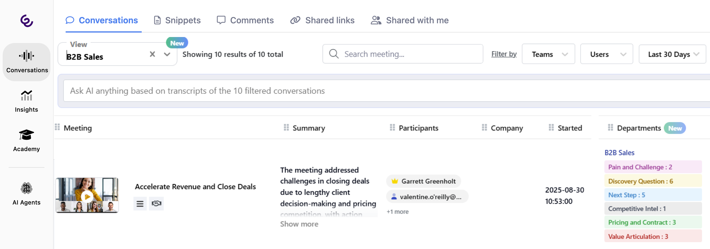Expand the View dropdown chevron
This screenshot has width=710, height=249.
click(x=167, y=54)
